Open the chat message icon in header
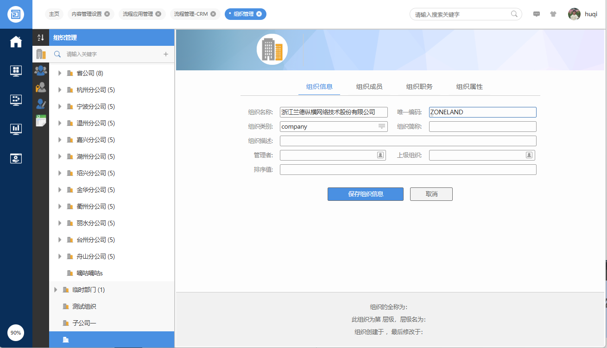 click(x=537, y=14)
